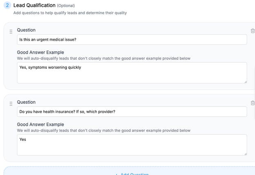The height and width of the screenshot is (175, 255).
Task: Delete the urgent medical issue question
Action: (x=253, y=31)
